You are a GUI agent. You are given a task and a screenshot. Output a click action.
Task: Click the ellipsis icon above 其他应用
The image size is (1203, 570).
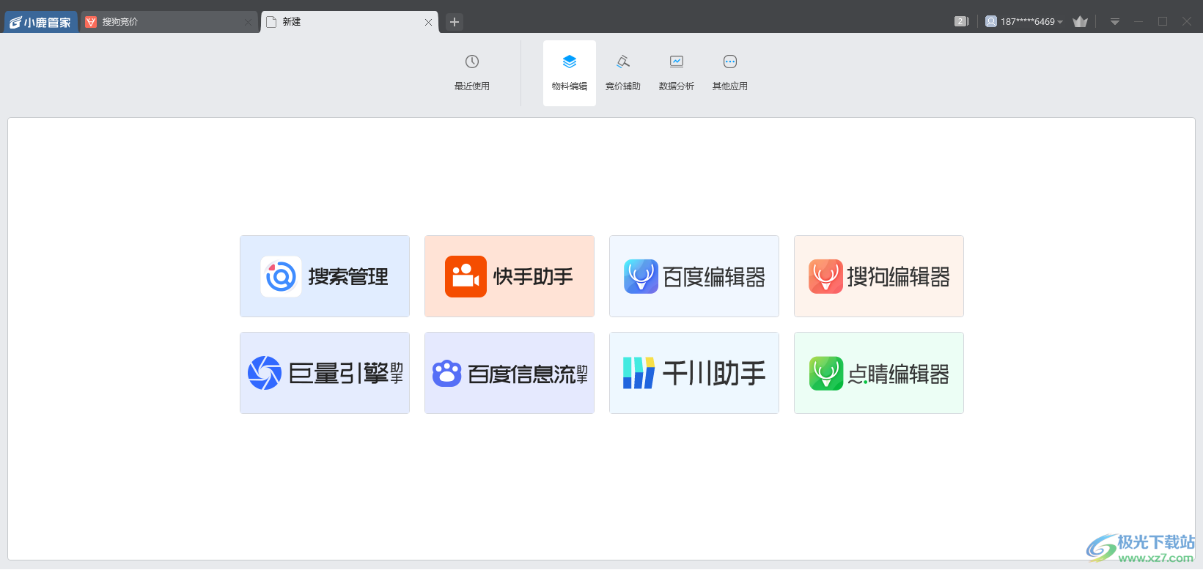730,62
